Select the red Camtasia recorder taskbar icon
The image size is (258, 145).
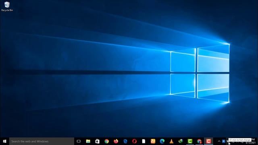(x=208, y=141)
